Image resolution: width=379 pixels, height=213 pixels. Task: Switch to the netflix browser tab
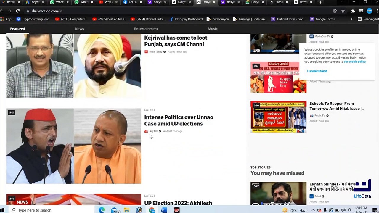(11, 2)
